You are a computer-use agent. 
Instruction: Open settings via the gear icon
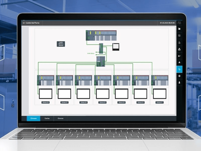coord(179,76)
